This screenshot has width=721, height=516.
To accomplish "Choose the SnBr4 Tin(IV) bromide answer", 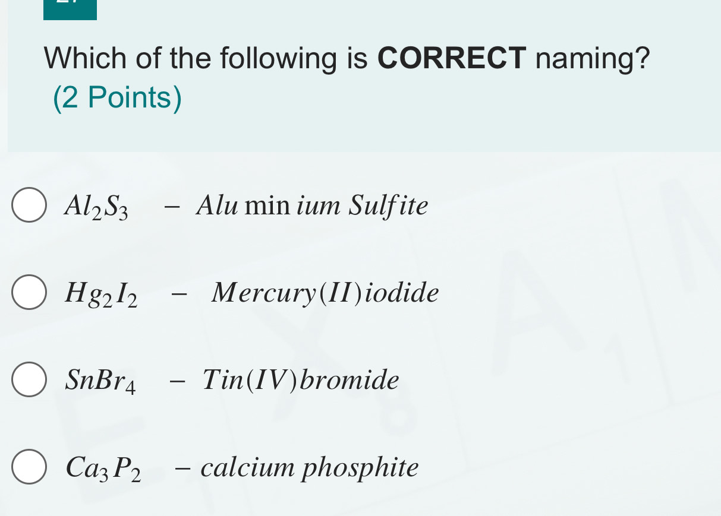I will click(29, 379).
